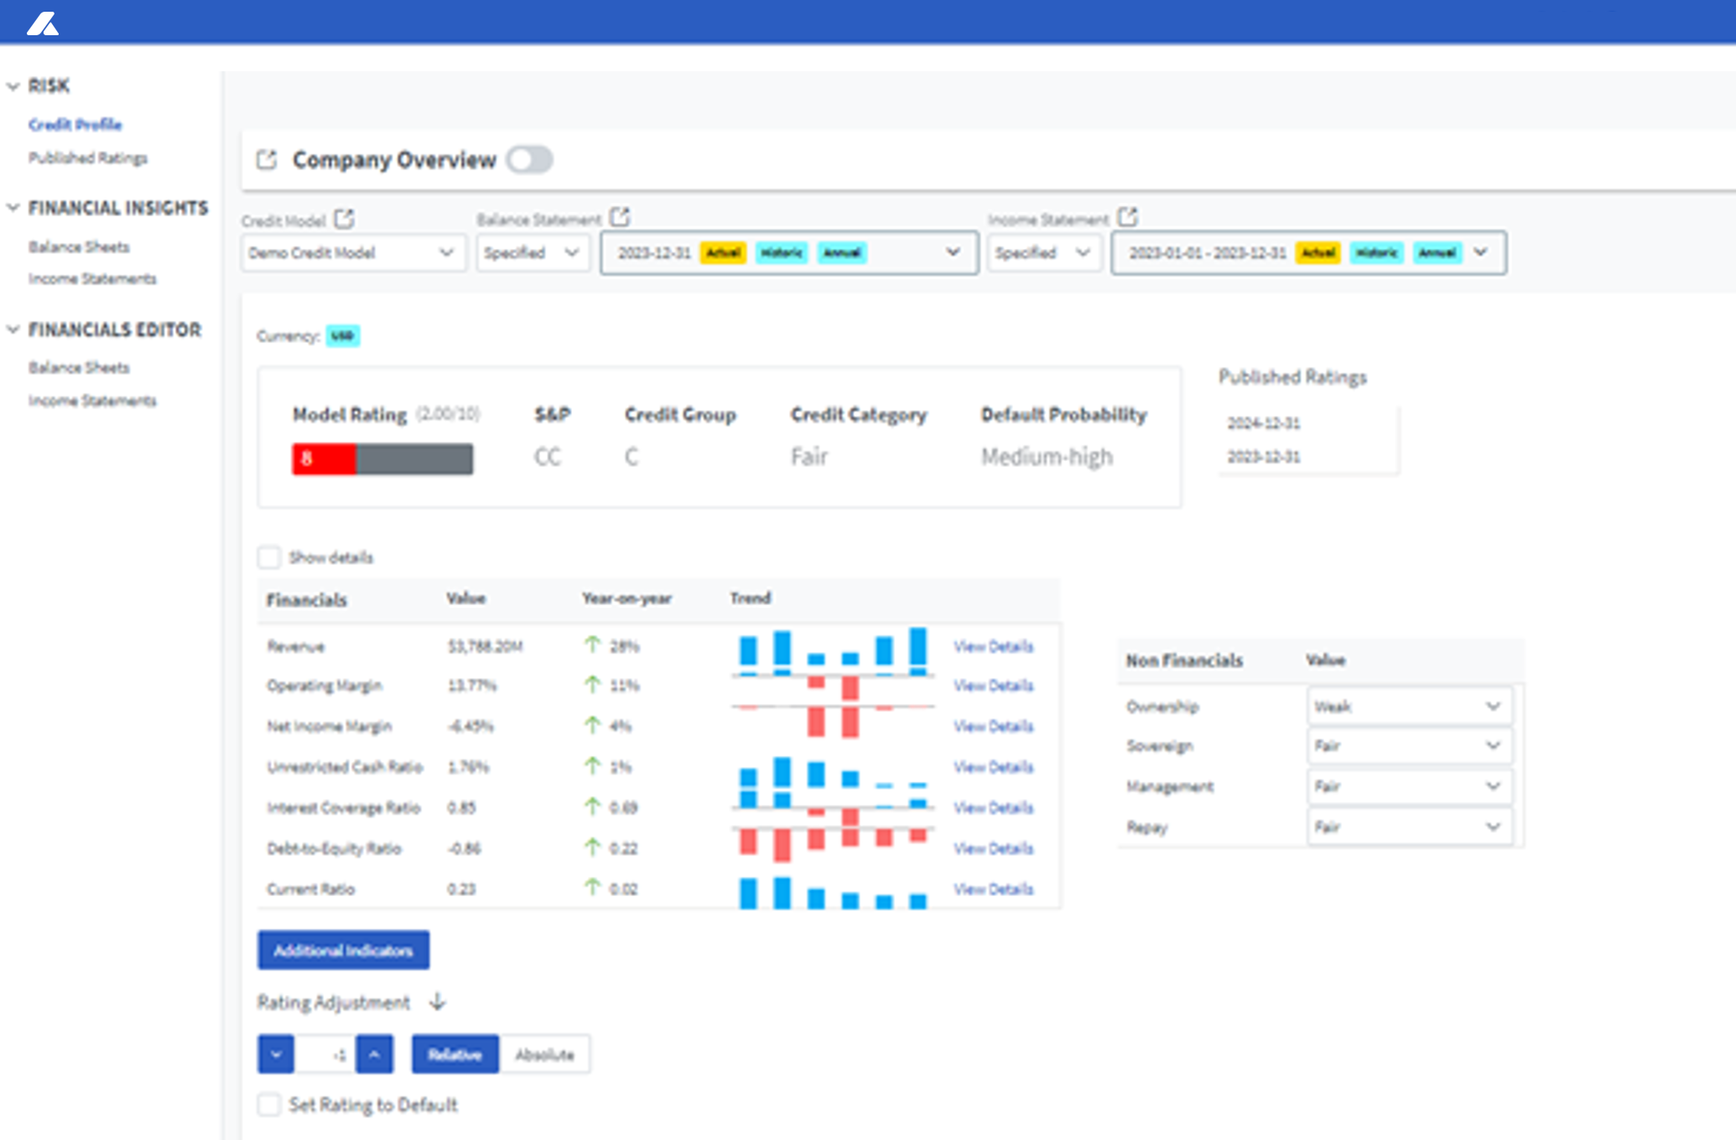
Task: Open Balance Sheets under Financials Editor
Action: click(79, 367)
